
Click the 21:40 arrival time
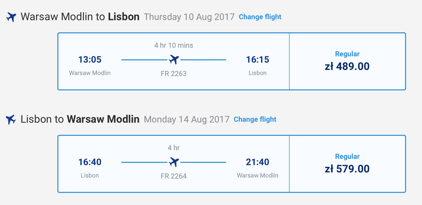(257, 162)
